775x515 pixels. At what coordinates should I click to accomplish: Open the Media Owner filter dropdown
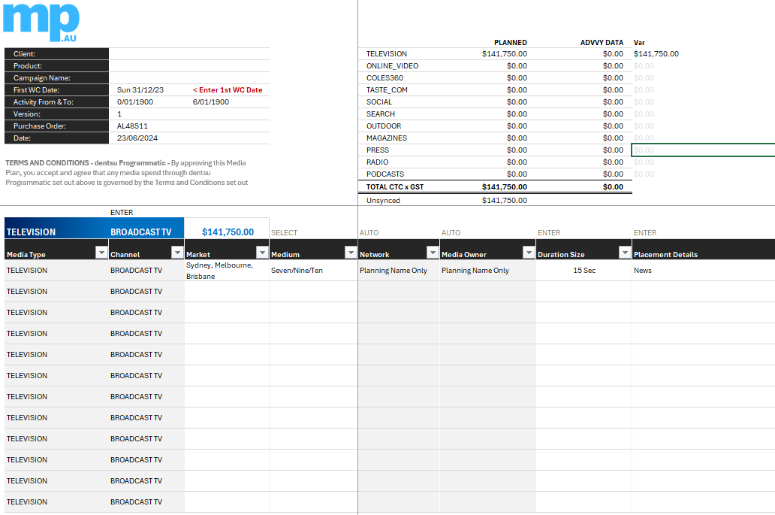pos(528,253)
